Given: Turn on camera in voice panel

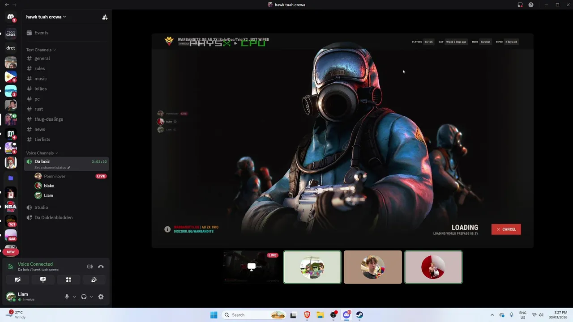Looking at the screenshot, I should click(x=17, y=280).
